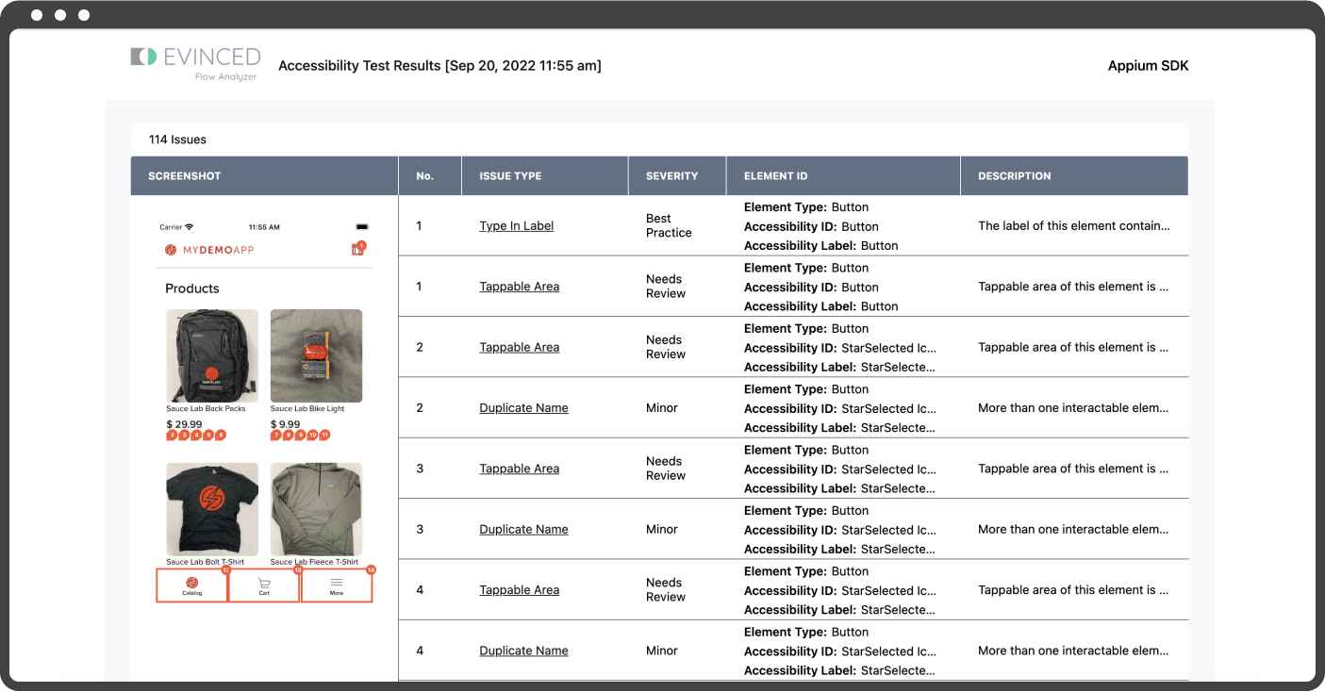Viewport: 1325px width, 692px height.
Task: Click the DESCRIPTION column header
Action: (1014, 176)
